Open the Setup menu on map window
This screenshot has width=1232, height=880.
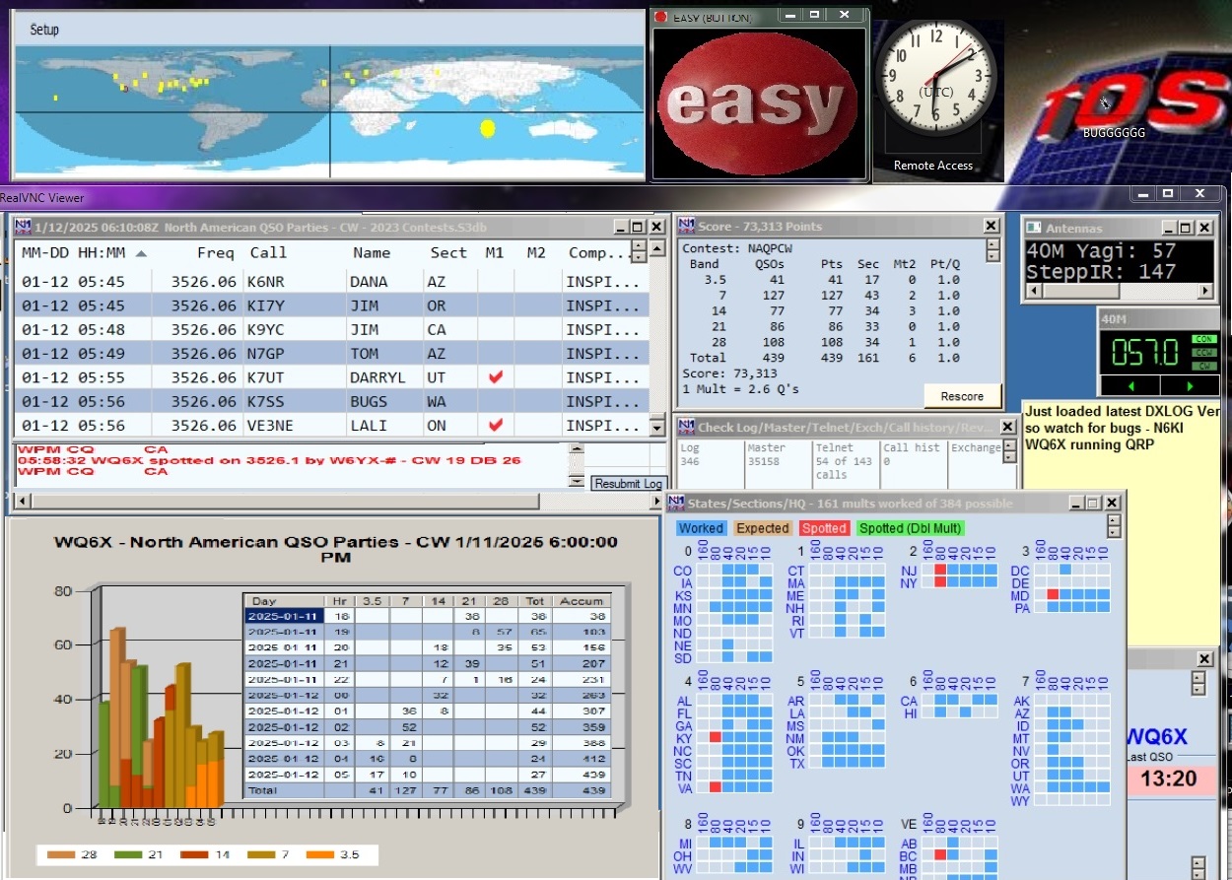[44, 30]
